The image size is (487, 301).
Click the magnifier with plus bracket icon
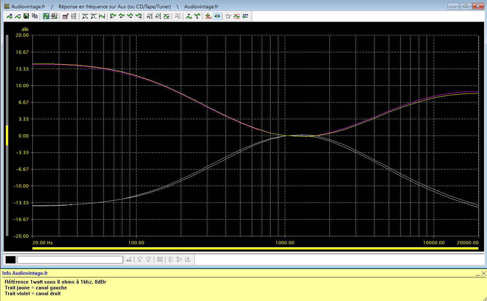click(x=150, y=16)
